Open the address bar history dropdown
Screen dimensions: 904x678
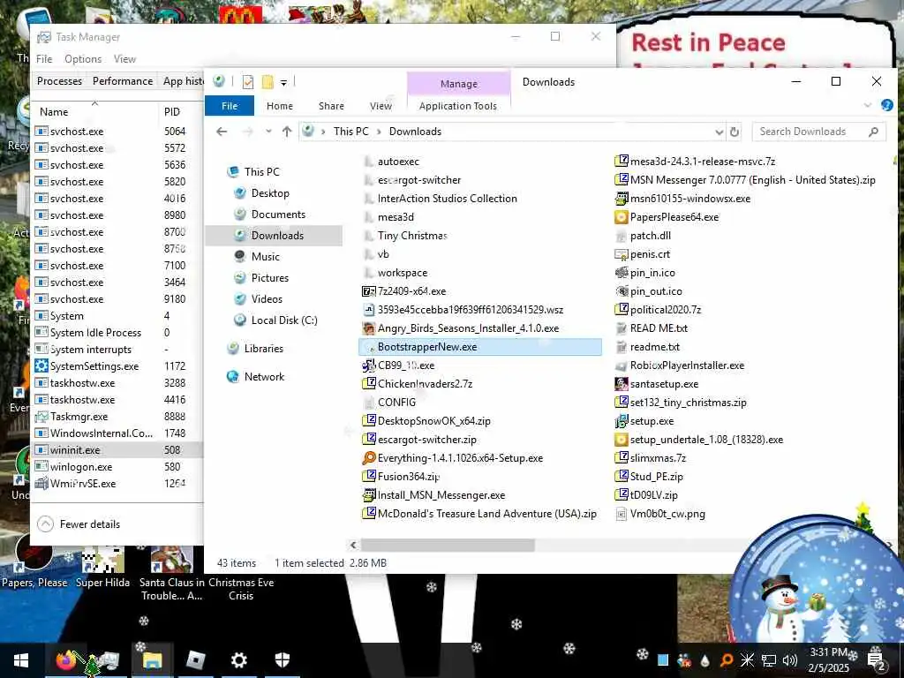click(x=719, y=132)
